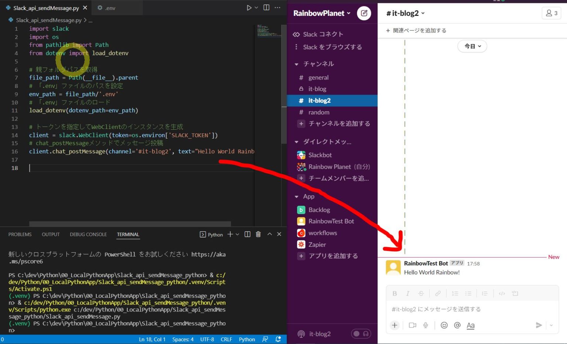Click チャンネルを追加する link

339,124
